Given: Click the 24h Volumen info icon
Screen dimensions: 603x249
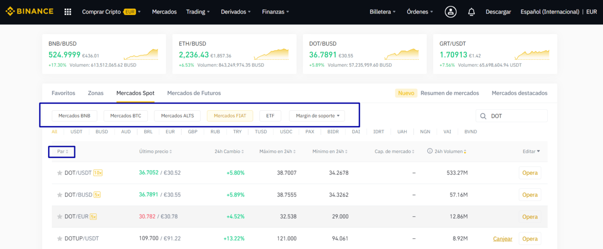Looking at the screenshot, I should (430, 151).
